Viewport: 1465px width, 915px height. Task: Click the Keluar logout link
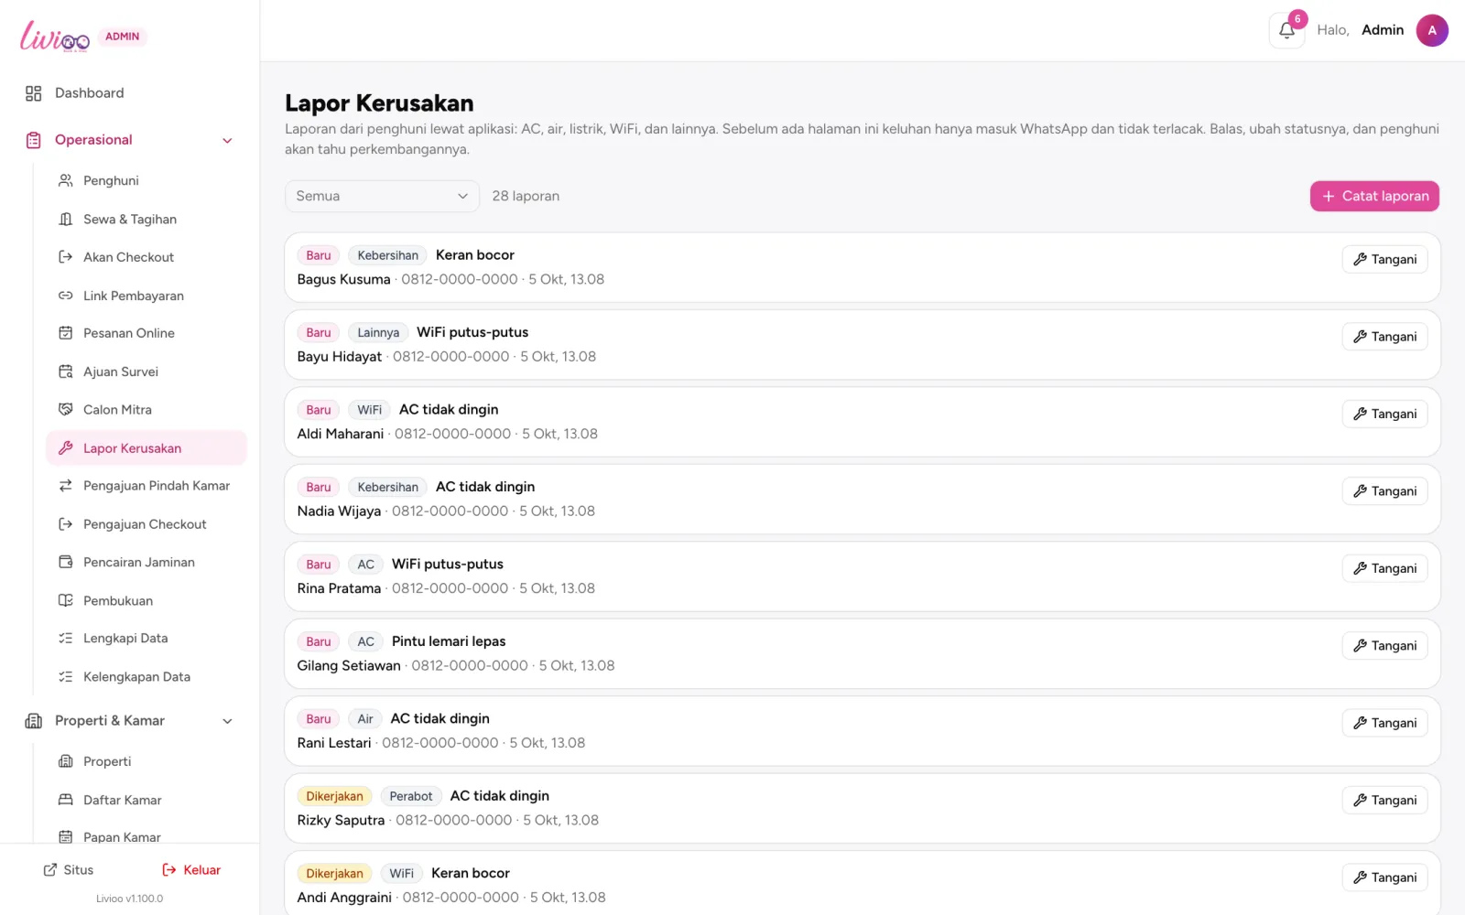coord(191,870)
